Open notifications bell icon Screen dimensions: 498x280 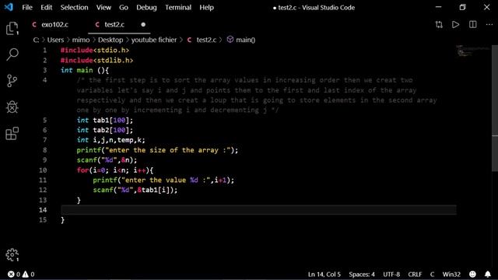(x=488, y=274)
